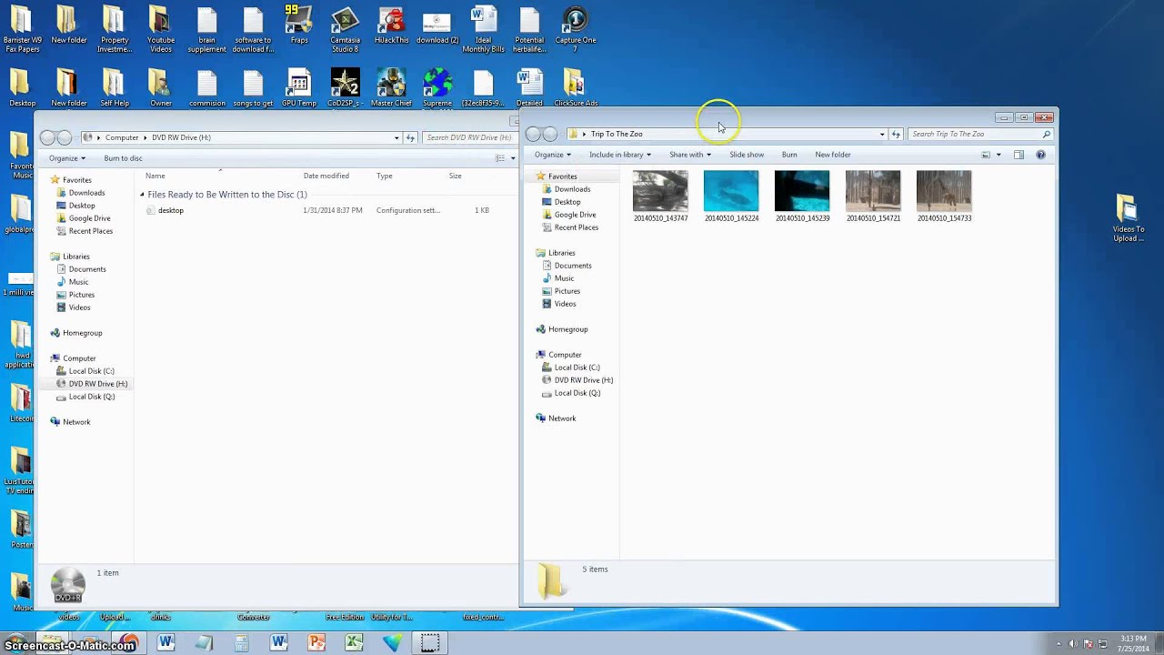
Task: Open Organize menu in DVD RW Drive window
Action: (66, 158)
